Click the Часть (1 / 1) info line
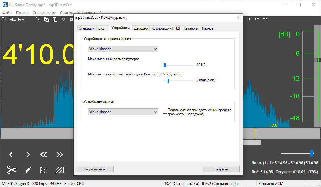This screenshot has height=187, width=321. 286,163
